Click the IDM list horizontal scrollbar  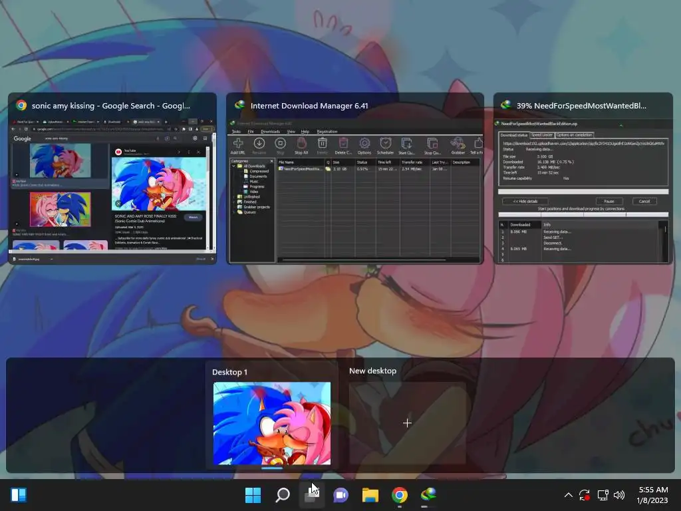tap(364, 260)
